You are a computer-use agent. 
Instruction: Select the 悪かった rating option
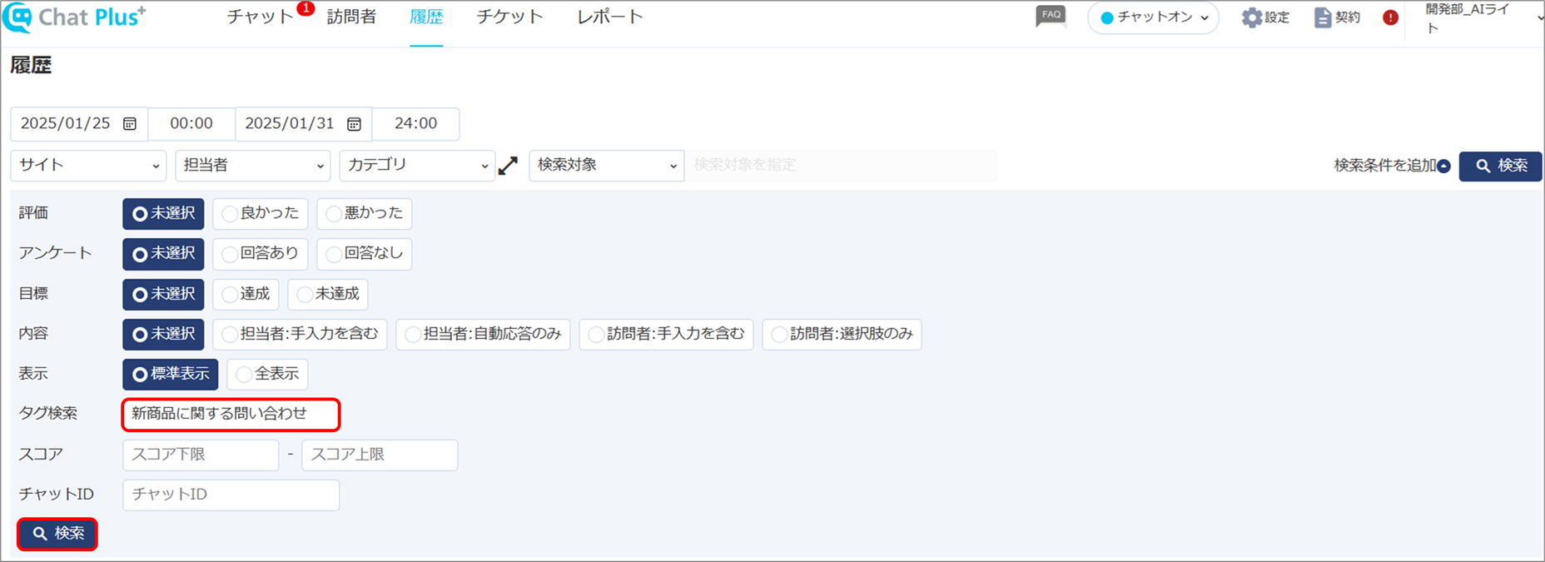pyautogui.click(x=365, y=214)
